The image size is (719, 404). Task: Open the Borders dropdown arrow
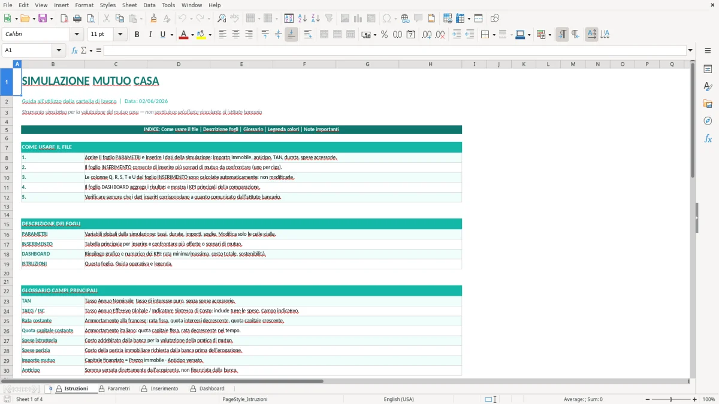(494, 35)
